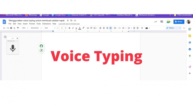This screenshot has height=108, width=193.
Task: Decrease font size with minus button
Action: (x=58, y=28)
